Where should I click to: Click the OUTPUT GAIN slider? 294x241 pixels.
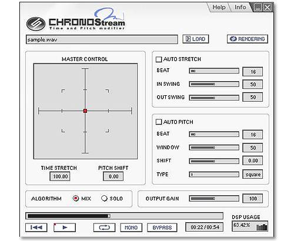click(214, 199)
